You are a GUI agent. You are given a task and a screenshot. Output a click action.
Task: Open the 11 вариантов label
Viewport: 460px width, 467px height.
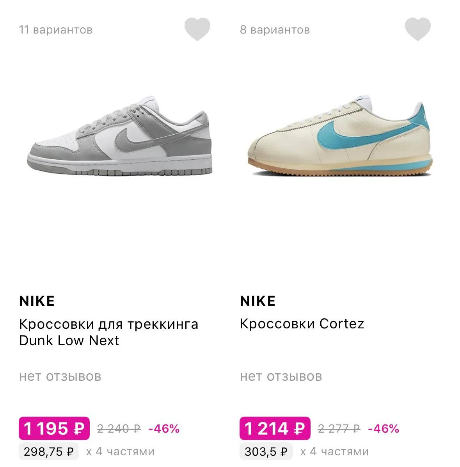point(56,30)
